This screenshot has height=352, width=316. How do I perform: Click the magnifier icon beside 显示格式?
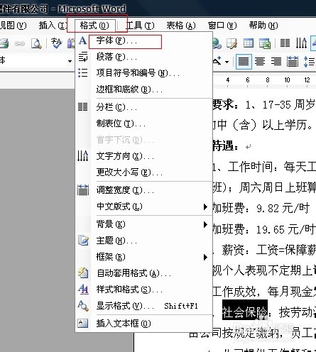click(83, 305)
